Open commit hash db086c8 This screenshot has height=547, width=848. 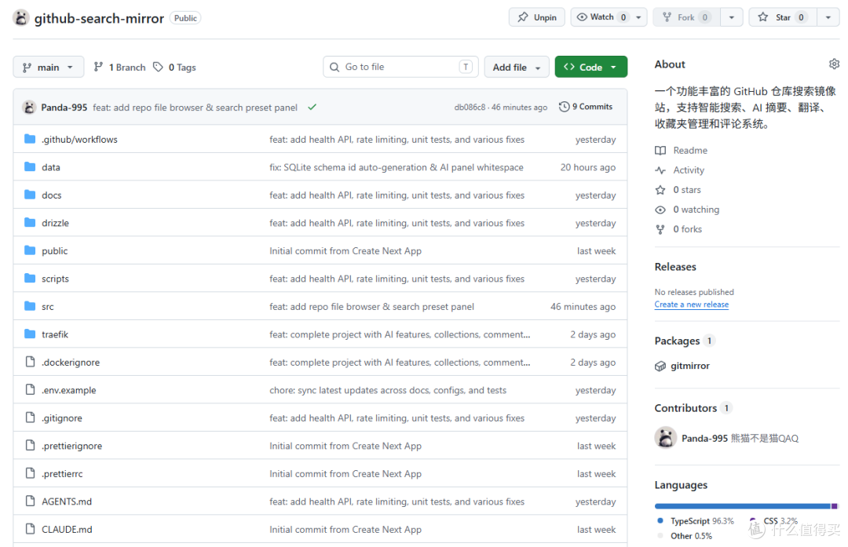pyautogui.click(x=470, y=107)
